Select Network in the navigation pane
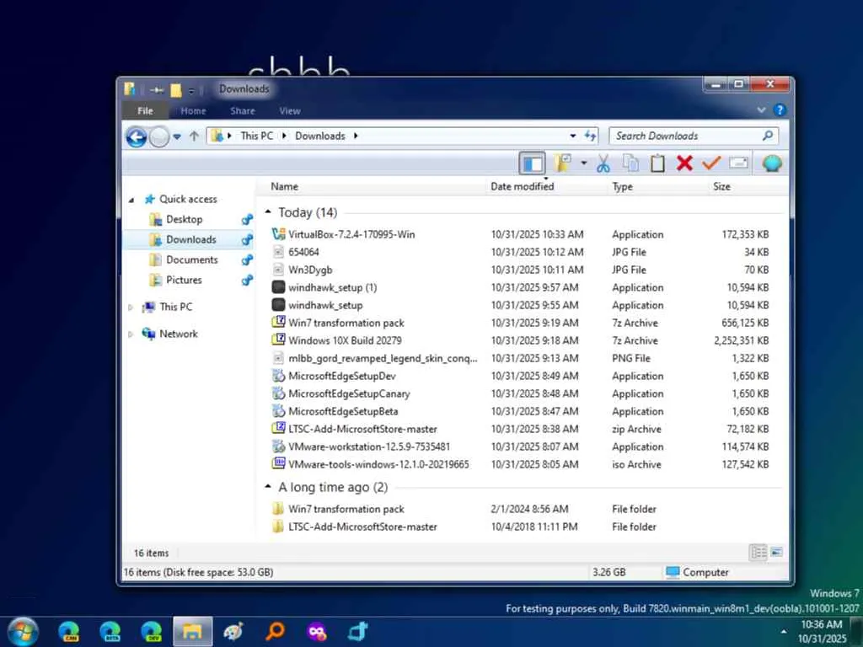This screenshot has height=647, width=863. tap(179, 334)
